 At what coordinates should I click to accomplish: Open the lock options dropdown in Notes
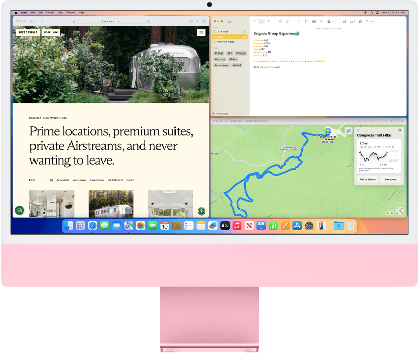[355, 21]
